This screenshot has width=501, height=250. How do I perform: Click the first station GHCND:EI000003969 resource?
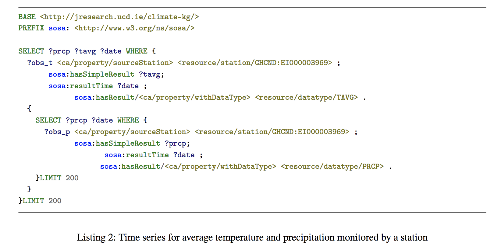point(255,63)
